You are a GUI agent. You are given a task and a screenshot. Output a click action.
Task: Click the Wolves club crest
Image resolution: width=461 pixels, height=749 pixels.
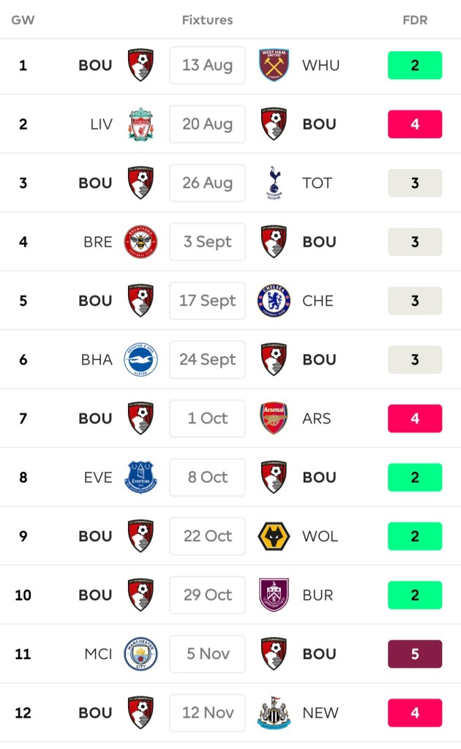click(x=274, y=536)
